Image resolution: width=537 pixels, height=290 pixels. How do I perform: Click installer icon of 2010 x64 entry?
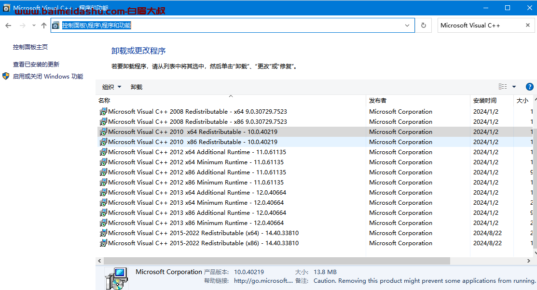pyautogui.click(x=103, y=132)
